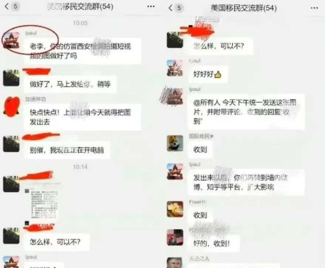The height and width of the screenshot is (268, 325).
Task: Tap the 美国移民交流群(54) group title
Action: 243,8
